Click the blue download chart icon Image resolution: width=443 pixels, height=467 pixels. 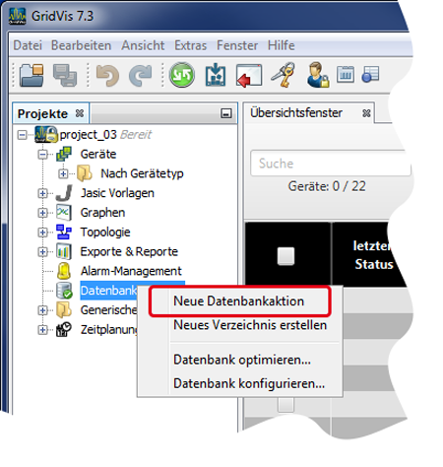tap(216, 75)
